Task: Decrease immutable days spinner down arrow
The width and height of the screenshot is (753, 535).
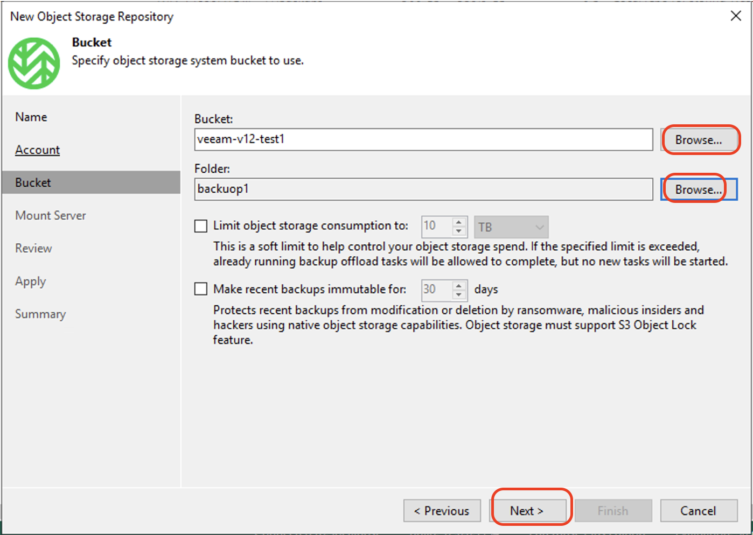Action: click(459, 295)
